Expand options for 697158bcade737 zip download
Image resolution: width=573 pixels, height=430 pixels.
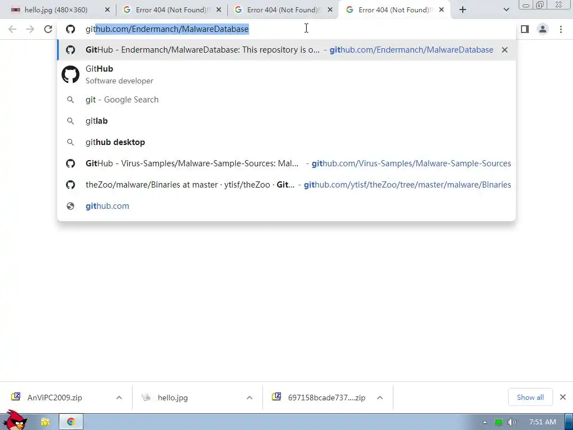coord(380,398)
